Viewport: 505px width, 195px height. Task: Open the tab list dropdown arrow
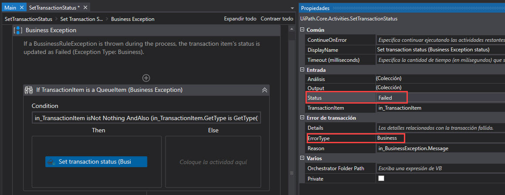(x=292, y=8)
